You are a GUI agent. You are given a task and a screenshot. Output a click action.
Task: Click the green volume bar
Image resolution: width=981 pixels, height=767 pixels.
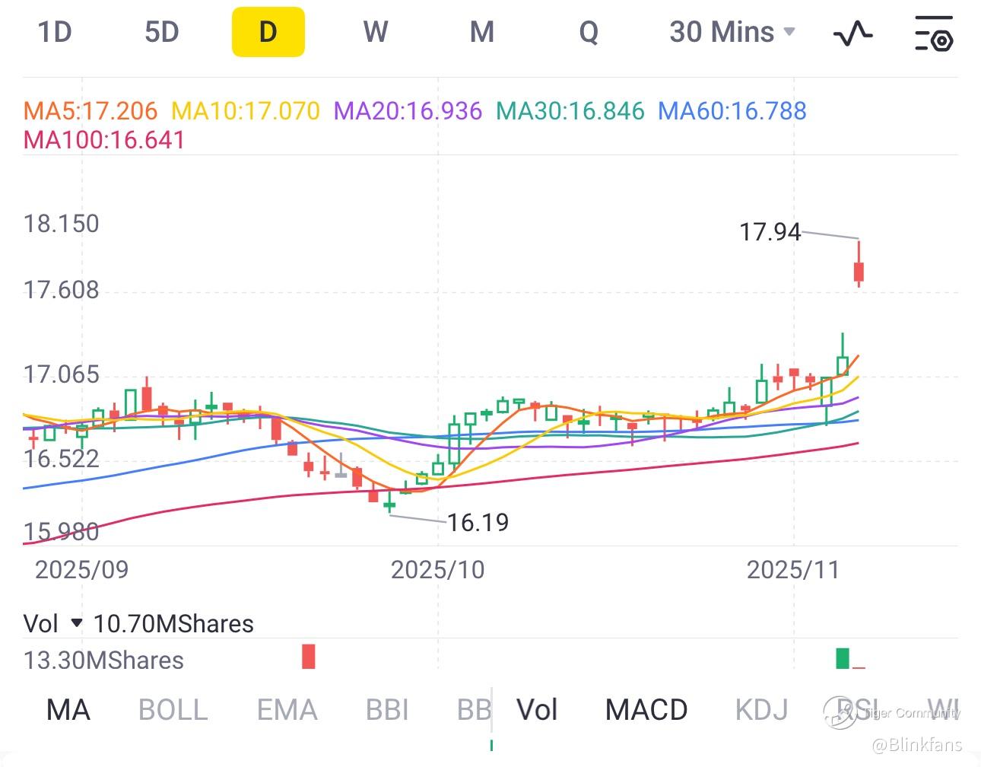(x=842, y=658)
